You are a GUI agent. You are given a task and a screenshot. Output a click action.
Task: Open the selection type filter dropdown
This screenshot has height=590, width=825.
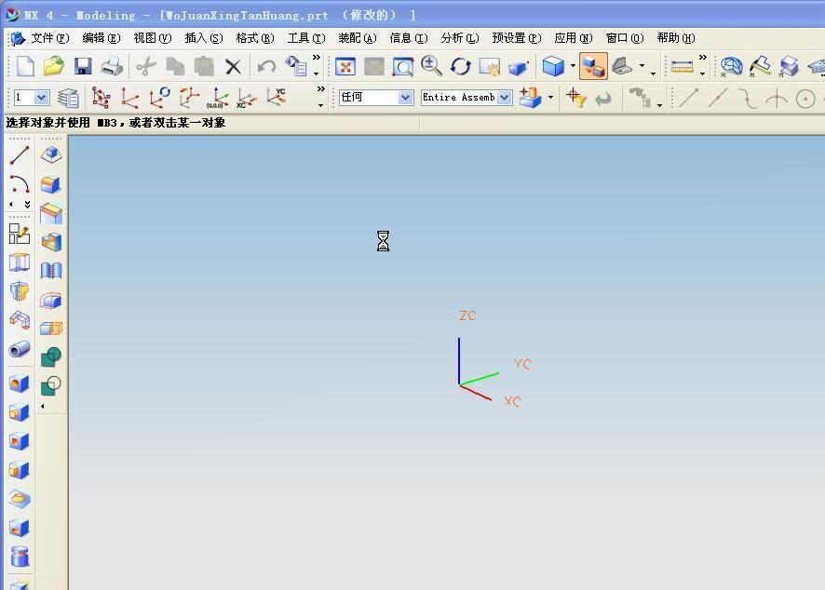click(405, 98)
